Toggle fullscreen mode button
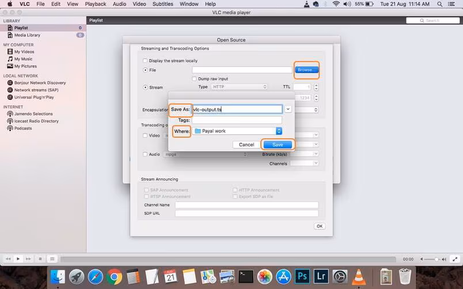 pyautogui.click(x=455, y=259)
